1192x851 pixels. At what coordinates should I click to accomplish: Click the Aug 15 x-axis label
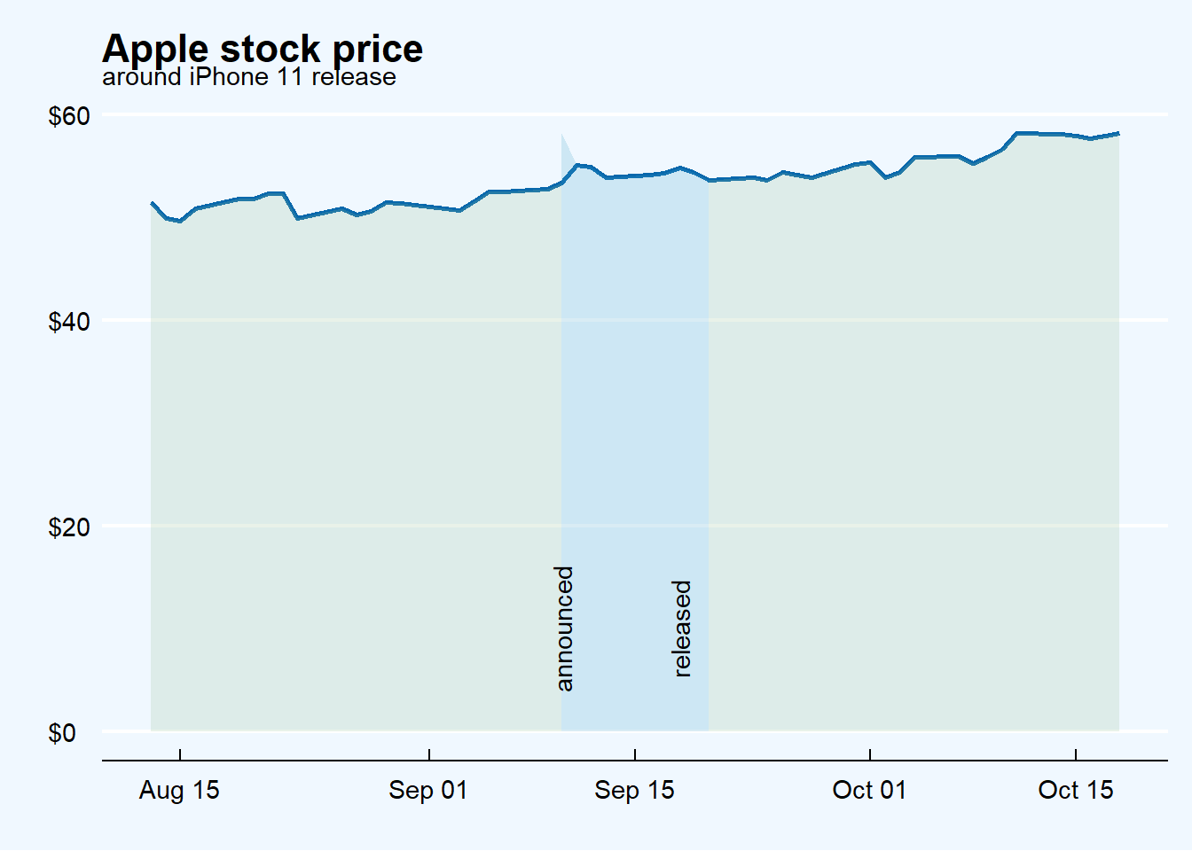click(x=179, y=790)
